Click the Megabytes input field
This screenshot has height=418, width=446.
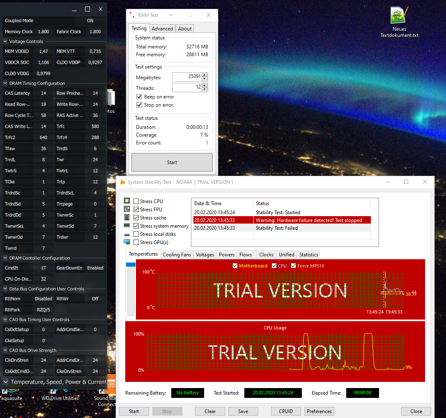187,76
